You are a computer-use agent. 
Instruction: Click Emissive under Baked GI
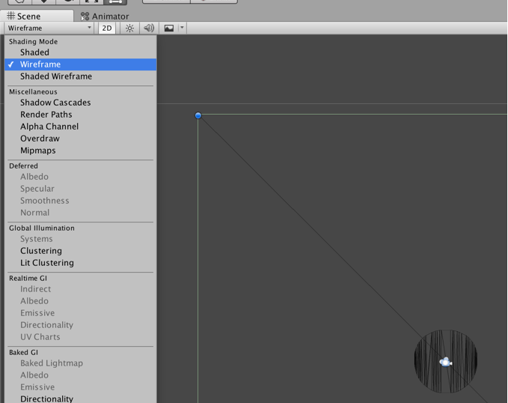(x=81, y=387)
